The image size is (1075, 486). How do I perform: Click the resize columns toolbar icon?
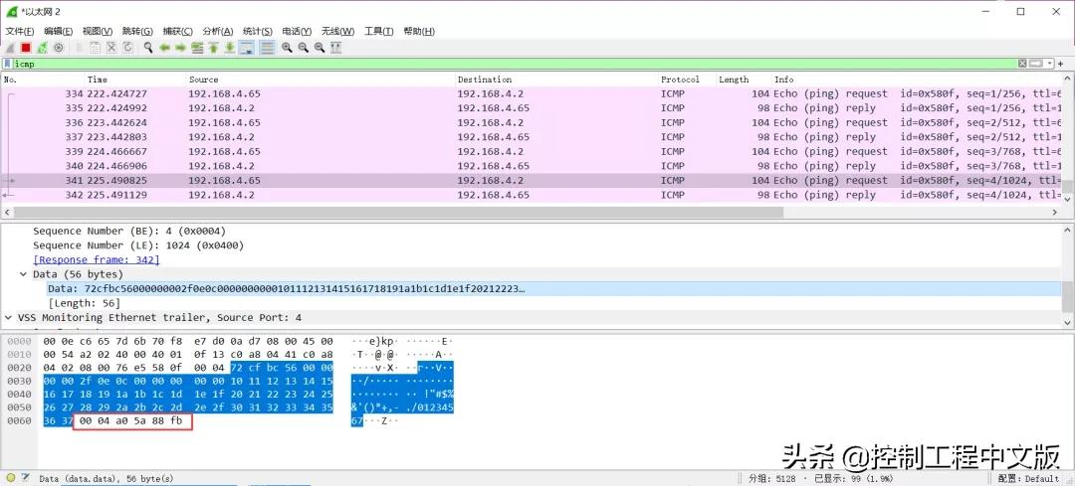point(336,47)
